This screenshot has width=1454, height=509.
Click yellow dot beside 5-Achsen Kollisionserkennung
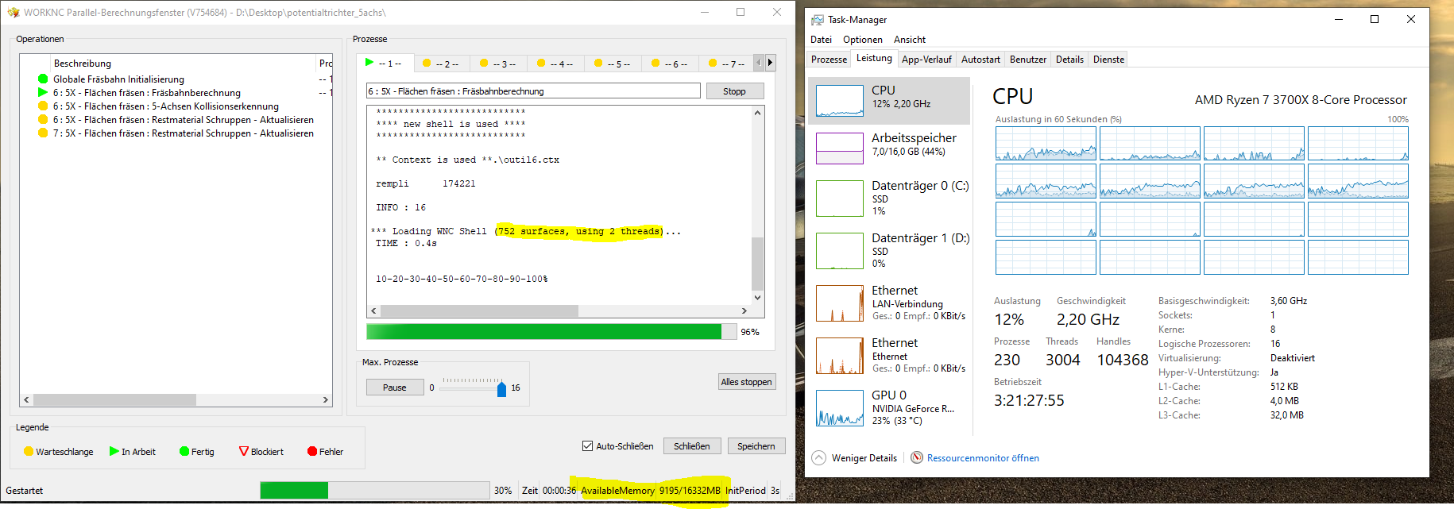point(43,106)
